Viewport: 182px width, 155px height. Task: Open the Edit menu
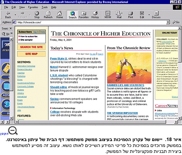pos(14,7)
